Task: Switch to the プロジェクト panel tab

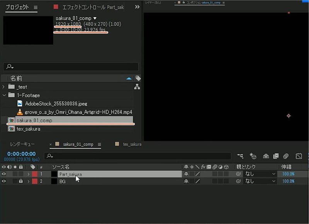Action: tap(17, 7)
